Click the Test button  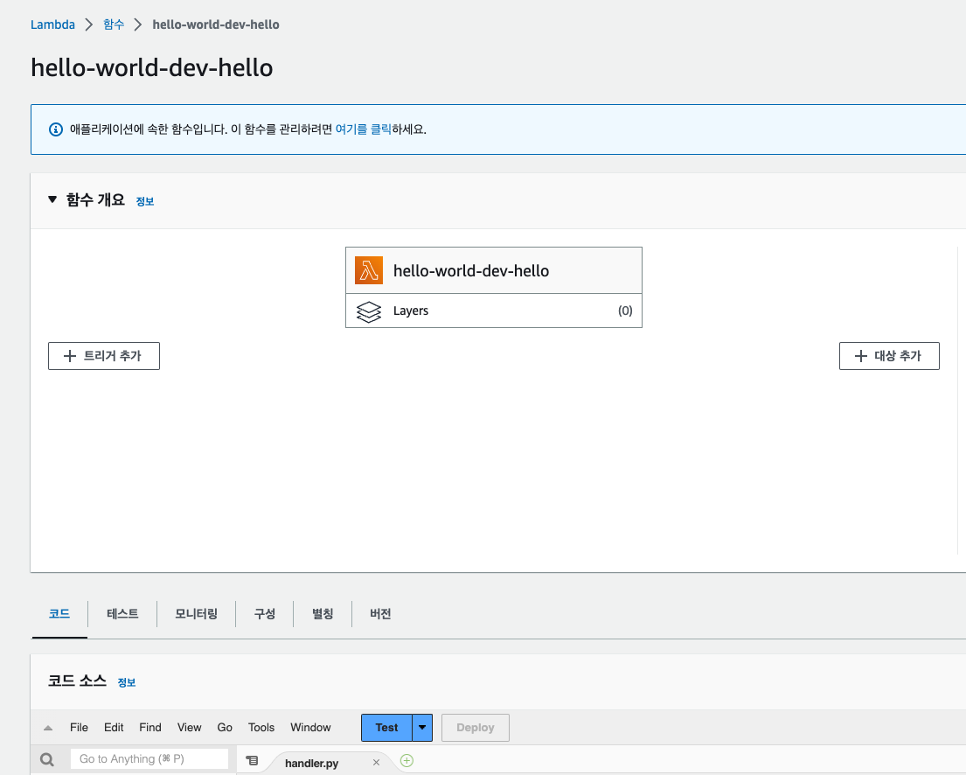coord(387,728)
